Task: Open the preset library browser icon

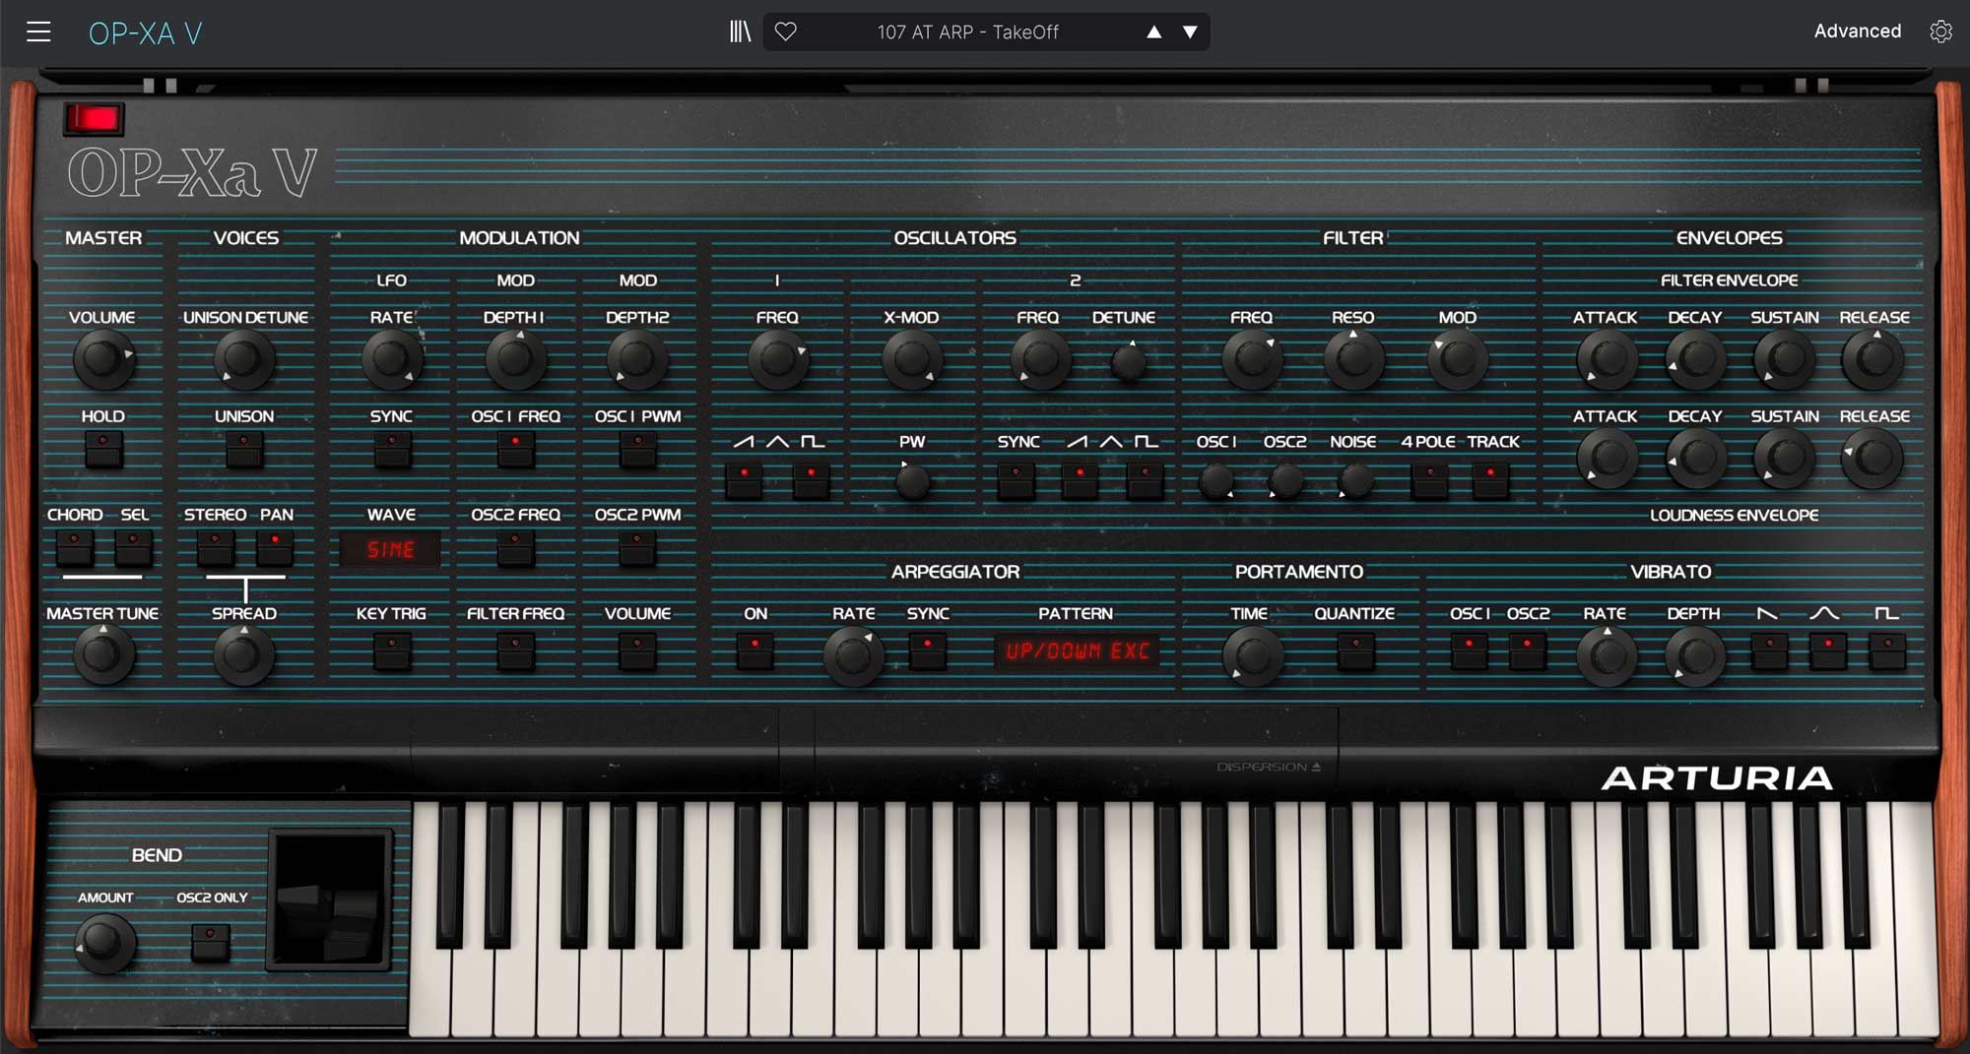Action: (x=740, y=32)
